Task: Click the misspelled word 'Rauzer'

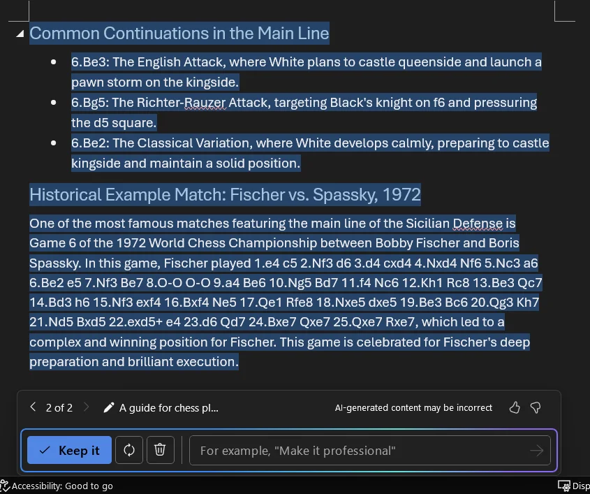Action: pos(205,103)
